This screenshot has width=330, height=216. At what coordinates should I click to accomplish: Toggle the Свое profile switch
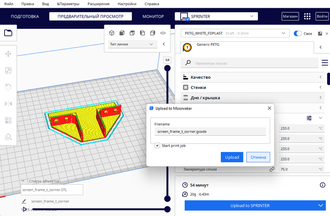[x=297, y=33]
